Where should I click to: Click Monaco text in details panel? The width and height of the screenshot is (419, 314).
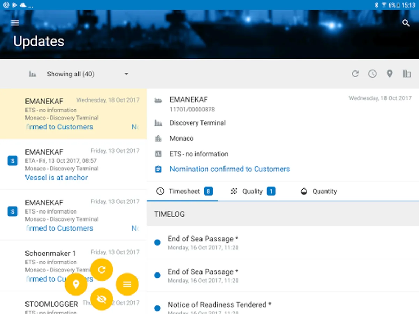pyautogui.click(x=182, y=139)
